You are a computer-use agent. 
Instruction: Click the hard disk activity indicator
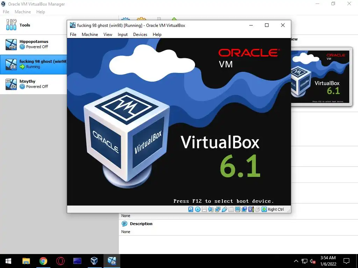click(191, 209)
